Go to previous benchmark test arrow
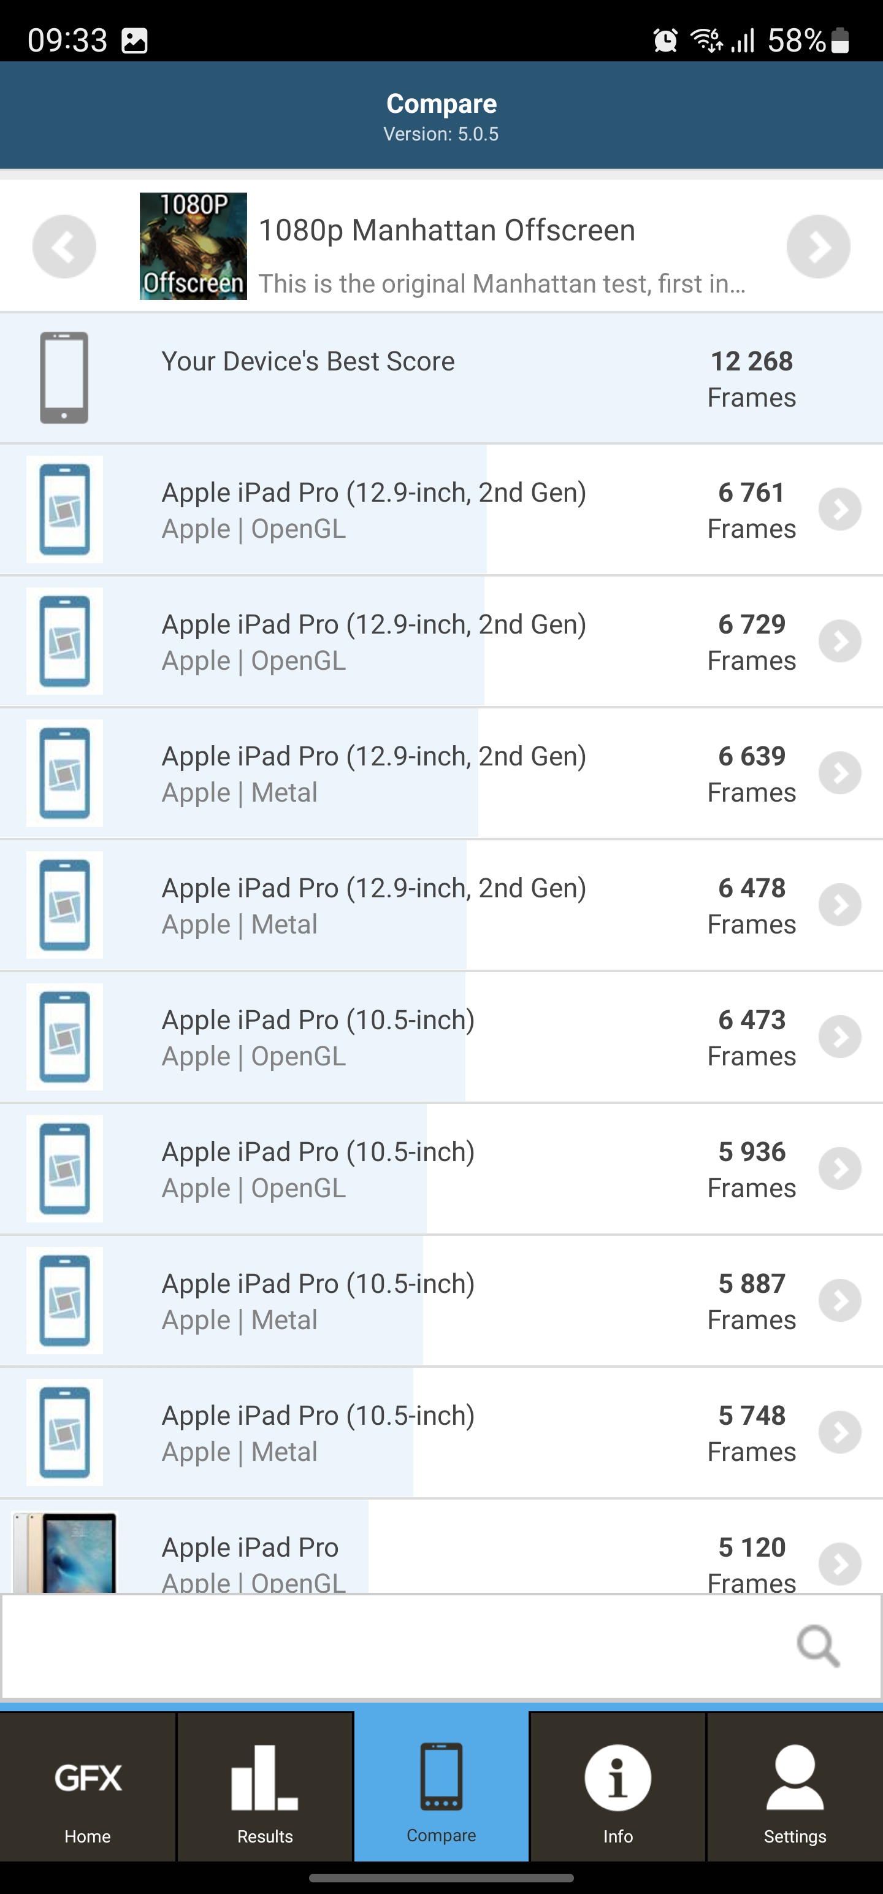The image size is (883, 1894). pos(64,247)
